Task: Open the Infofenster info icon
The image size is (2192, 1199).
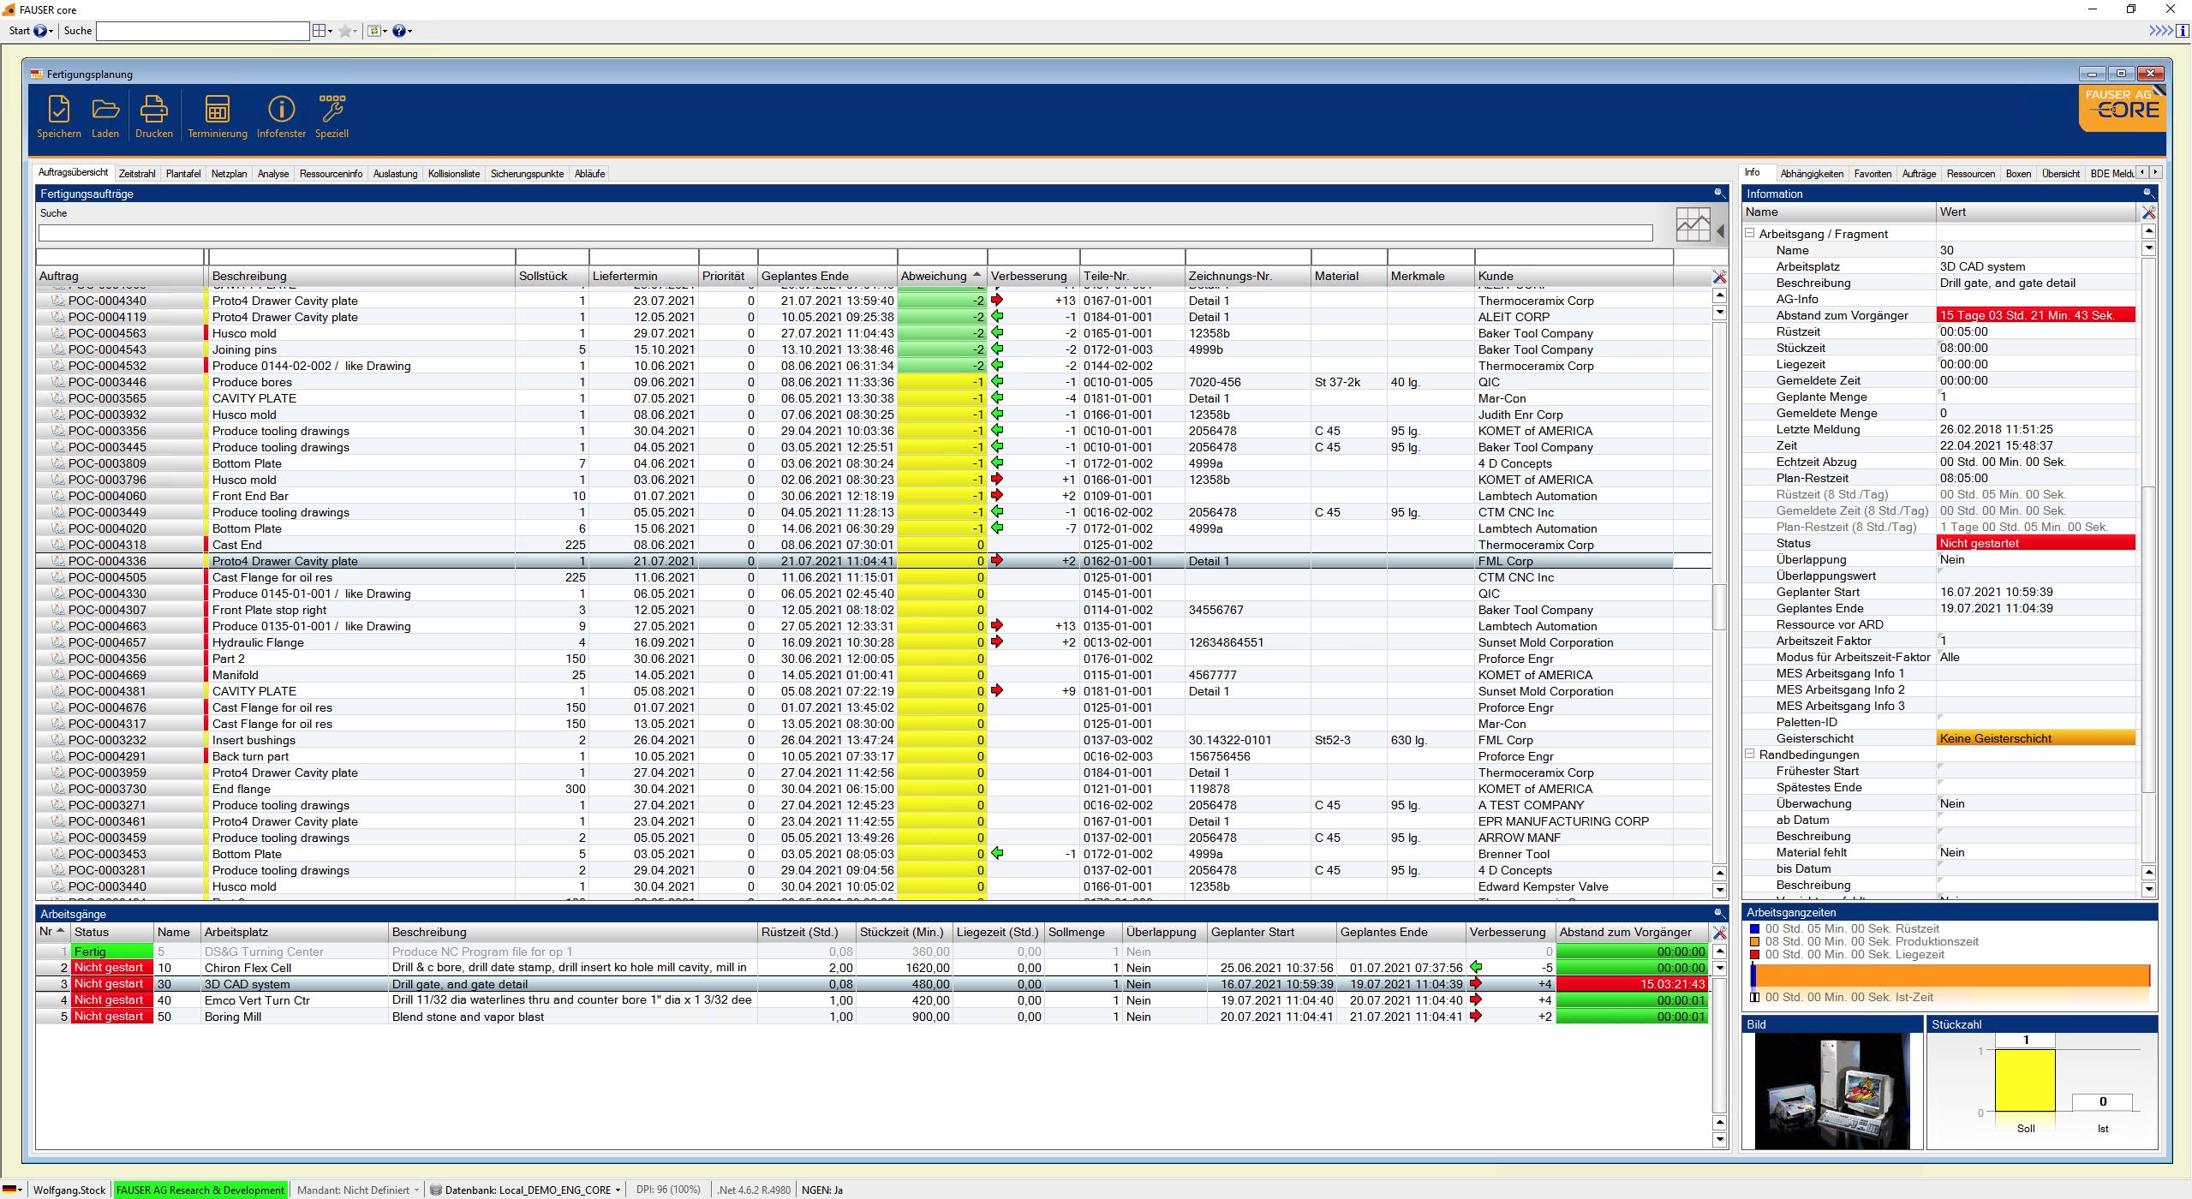Action: [281, 110]
